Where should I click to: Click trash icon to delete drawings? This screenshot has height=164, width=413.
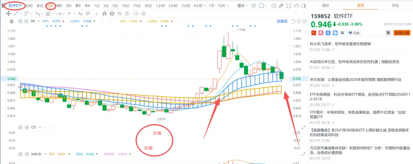click(127, 13)
